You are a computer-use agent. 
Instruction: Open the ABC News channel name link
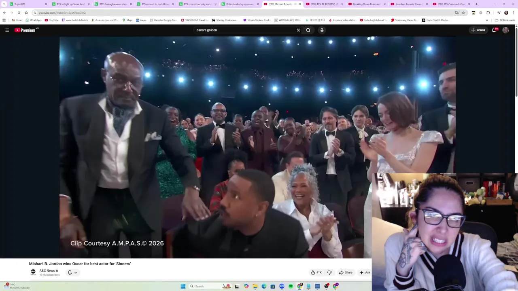coord(47,271)
